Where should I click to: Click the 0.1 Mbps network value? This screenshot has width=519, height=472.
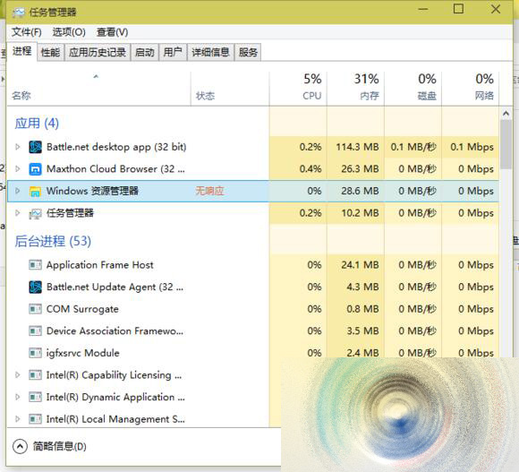pos(472,147)
